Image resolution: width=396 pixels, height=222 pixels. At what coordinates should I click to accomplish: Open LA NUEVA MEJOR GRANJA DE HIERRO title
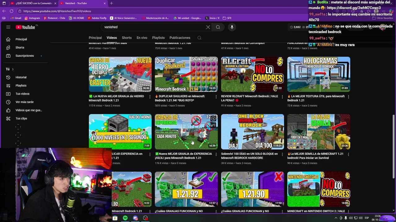116,98
